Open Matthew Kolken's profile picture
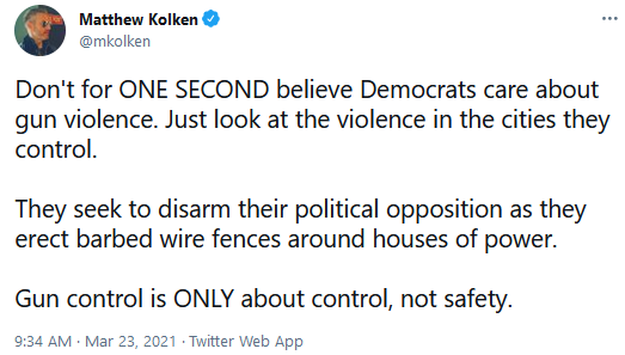This screenshot has height=355, width=625. coord(40,31)
